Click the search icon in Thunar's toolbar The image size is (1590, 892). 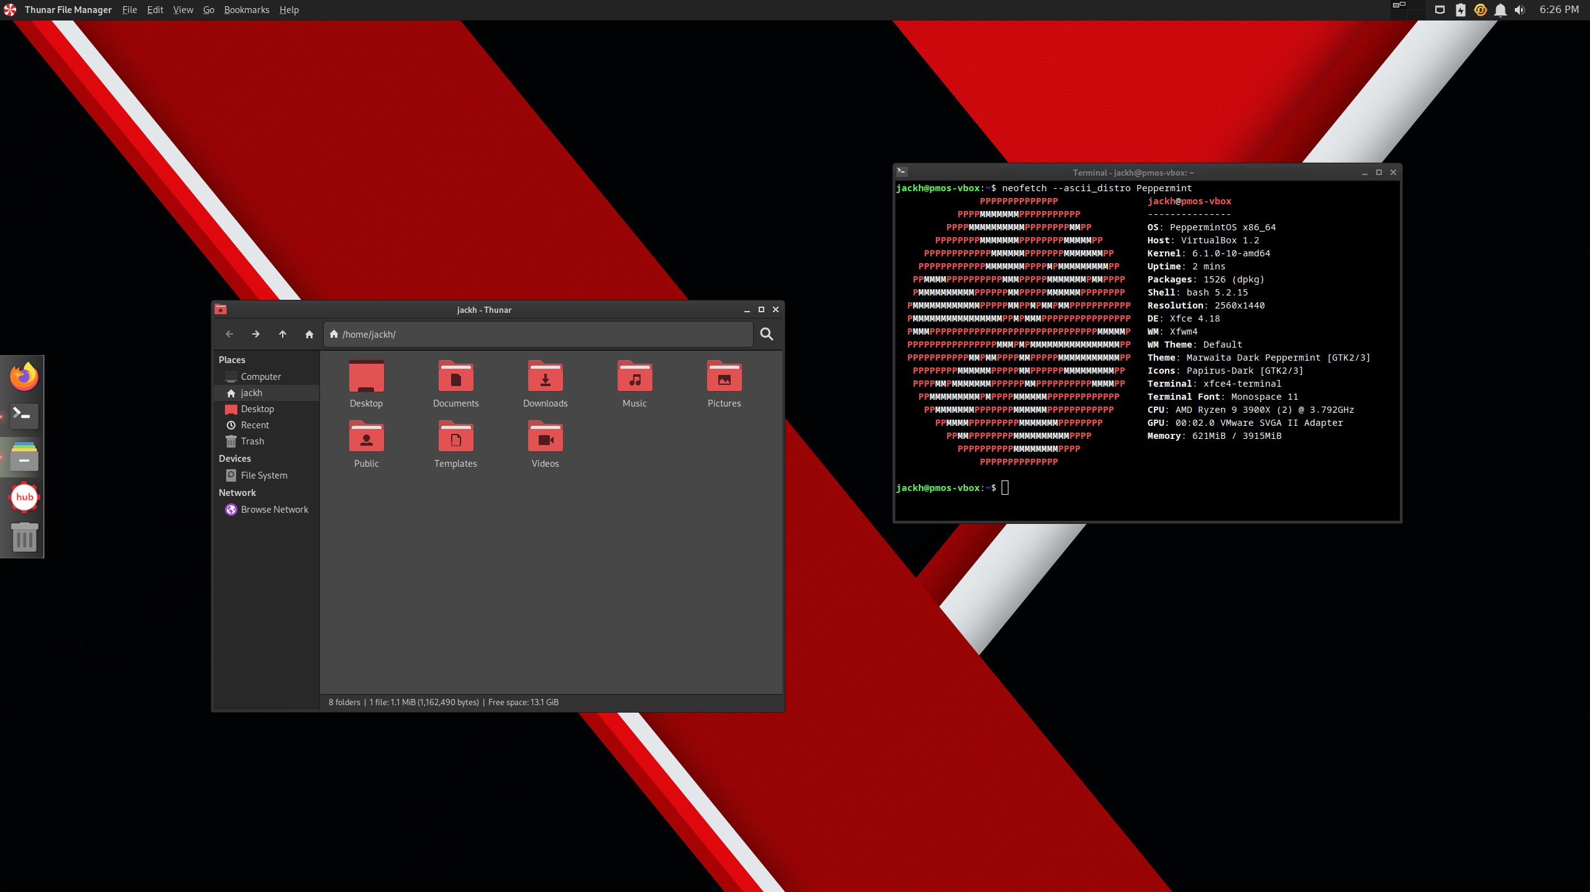pos(765,334)
